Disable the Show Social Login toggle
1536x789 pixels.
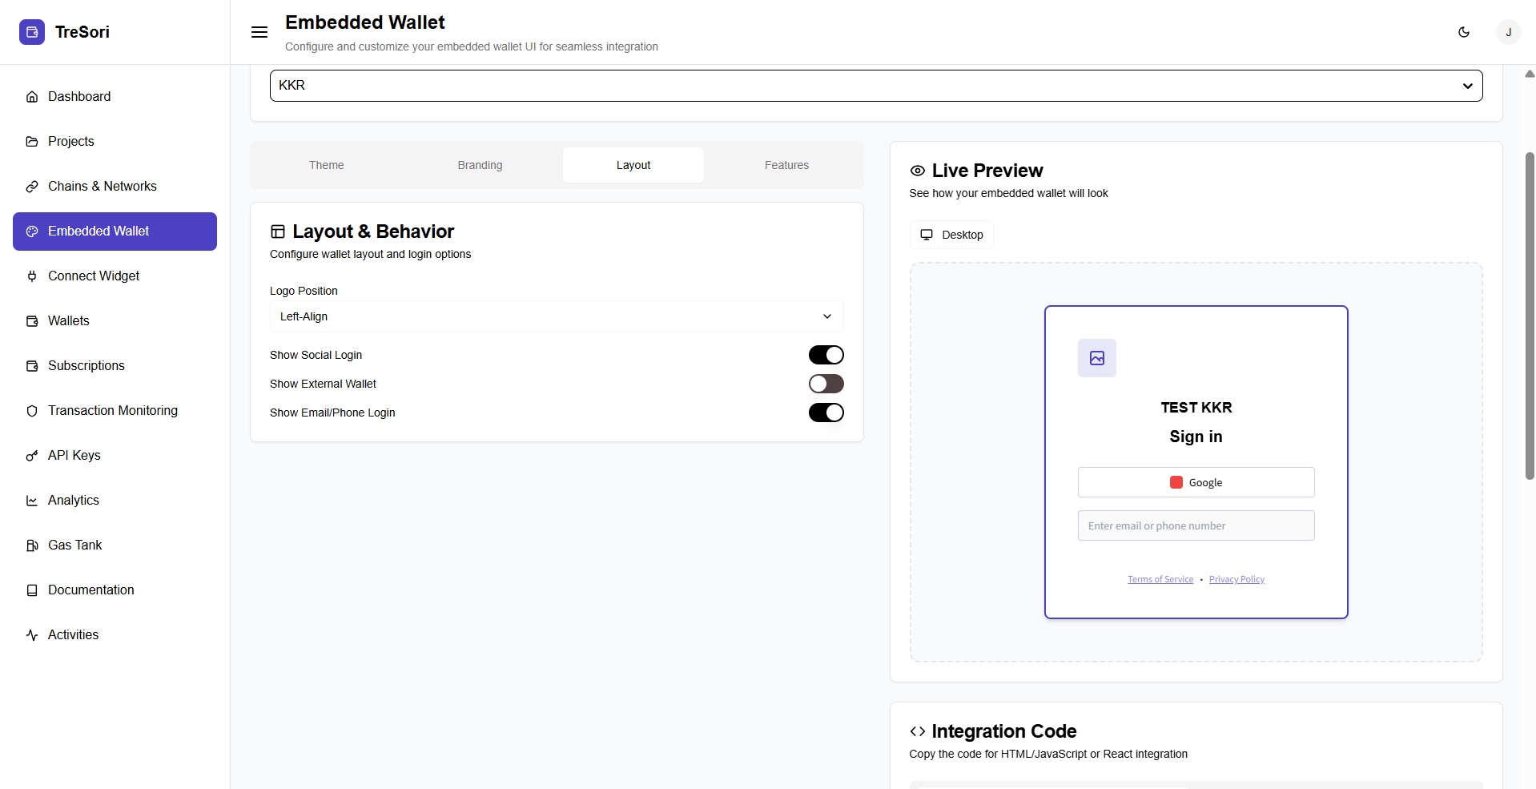point(826,355)
